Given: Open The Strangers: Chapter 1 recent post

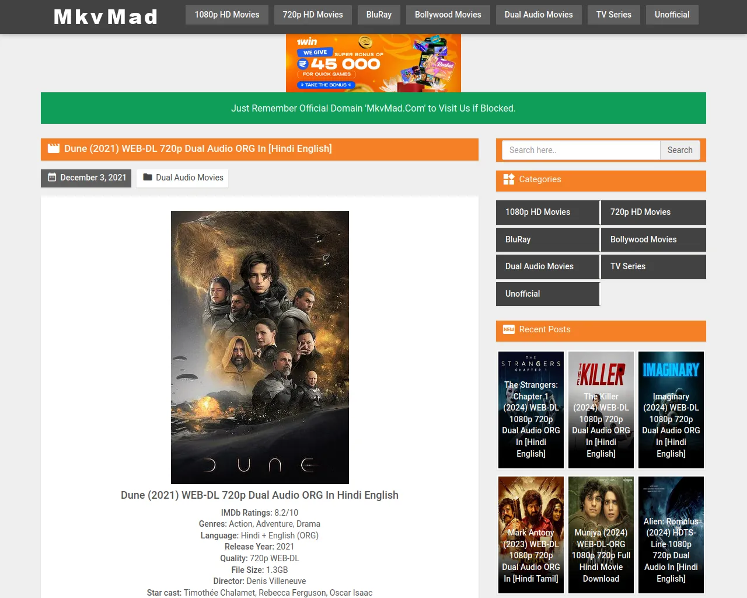Looking at the screenshot, I should click(x=531, y=410).
